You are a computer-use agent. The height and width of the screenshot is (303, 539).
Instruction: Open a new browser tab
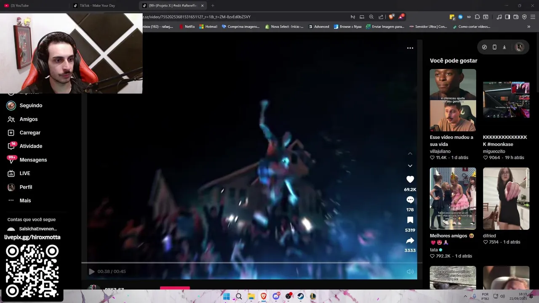point(213,5)
